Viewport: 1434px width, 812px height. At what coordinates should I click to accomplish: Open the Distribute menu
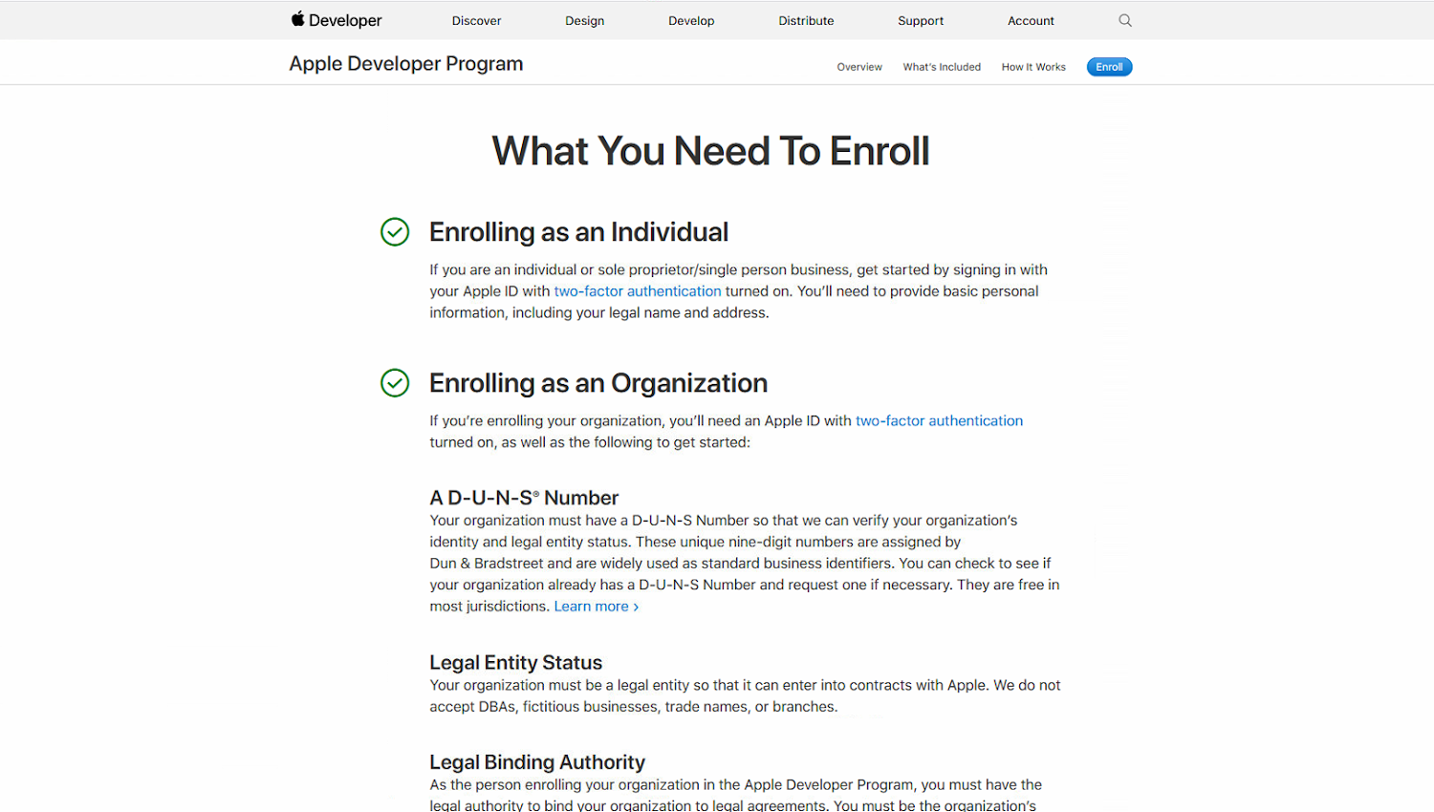[806, 21]
